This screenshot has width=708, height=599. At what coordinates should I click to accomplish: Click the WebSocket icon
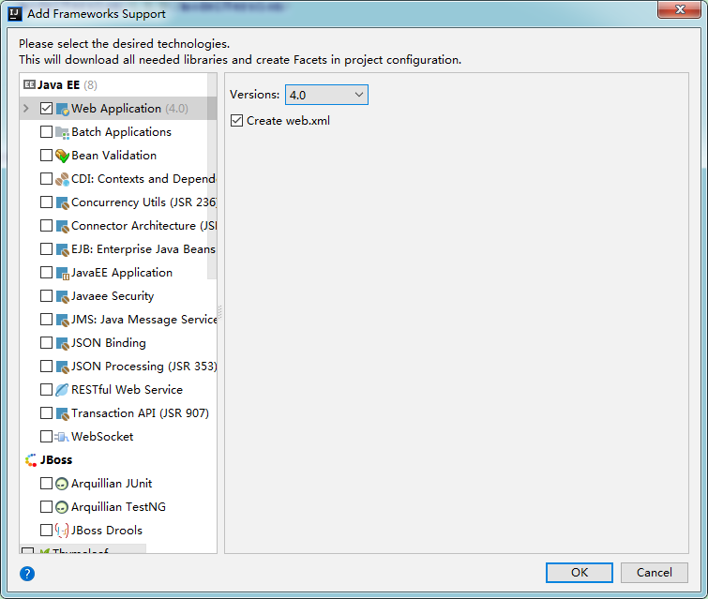point(62,437)
